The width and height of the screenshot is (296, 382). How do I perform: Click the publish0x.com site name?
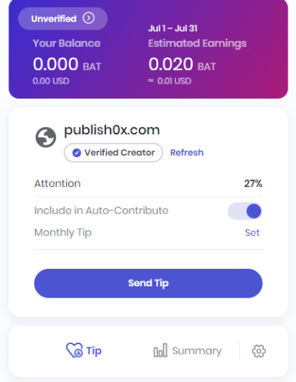pyautogui.click(x=112, y=130)
